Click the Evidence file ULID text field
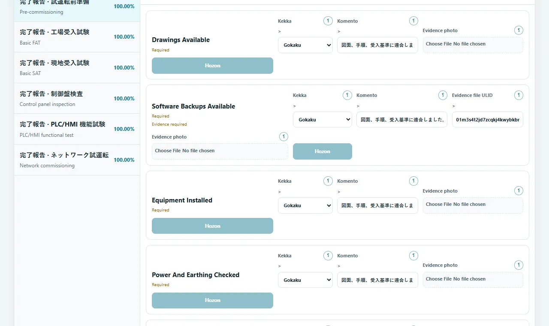The width and height of the screenshot is (549, 326). pyautogui.click(x=488, y=120)
